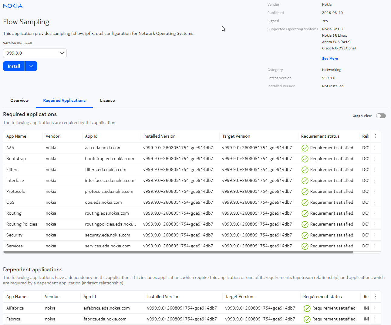Click the Vendor column header in Required applications
The width and height of the screenshot is (391, 325).
pyautogui.click(x=53, y=136)
